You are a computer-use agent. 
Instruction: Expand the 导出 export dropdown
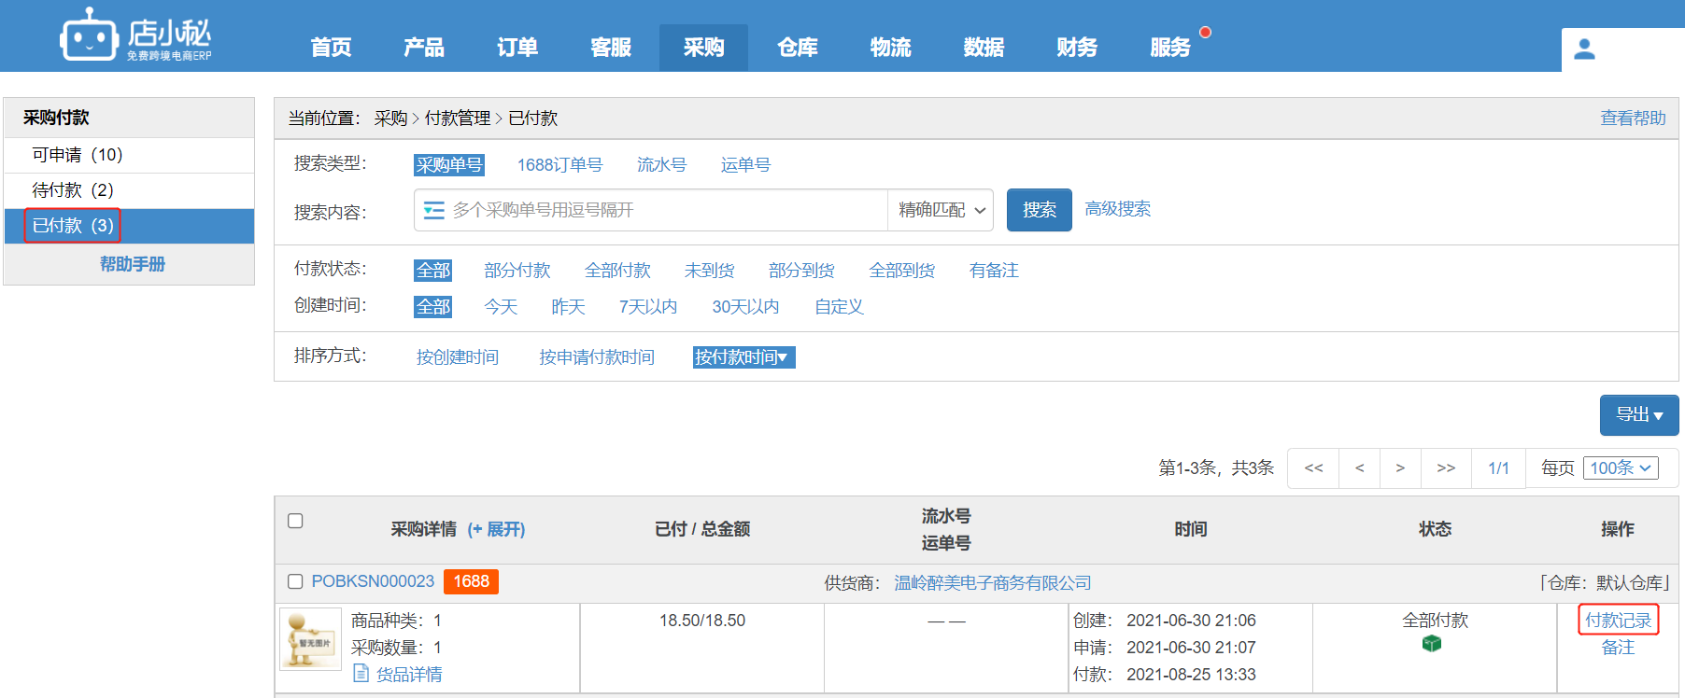click(x=1639, y=414)
